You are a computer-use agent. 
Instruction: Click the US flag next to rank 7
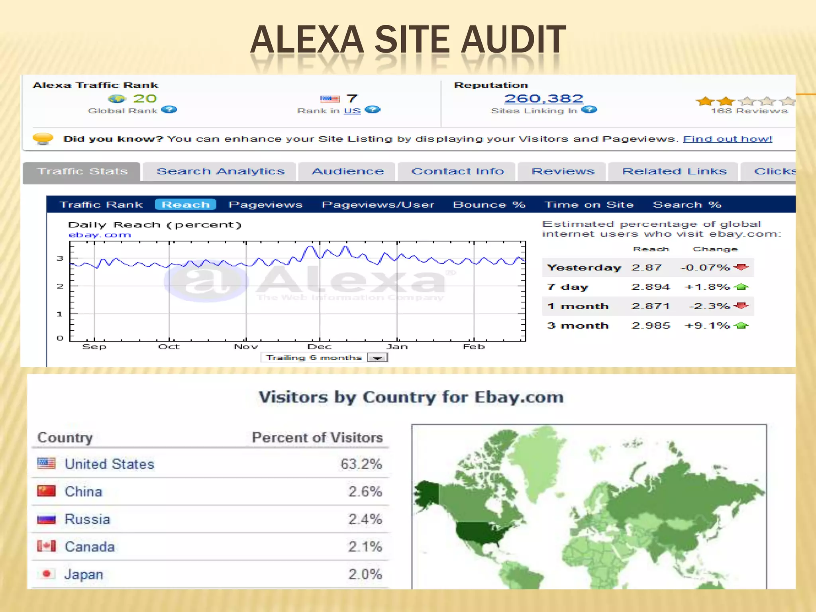click(330, 99)
